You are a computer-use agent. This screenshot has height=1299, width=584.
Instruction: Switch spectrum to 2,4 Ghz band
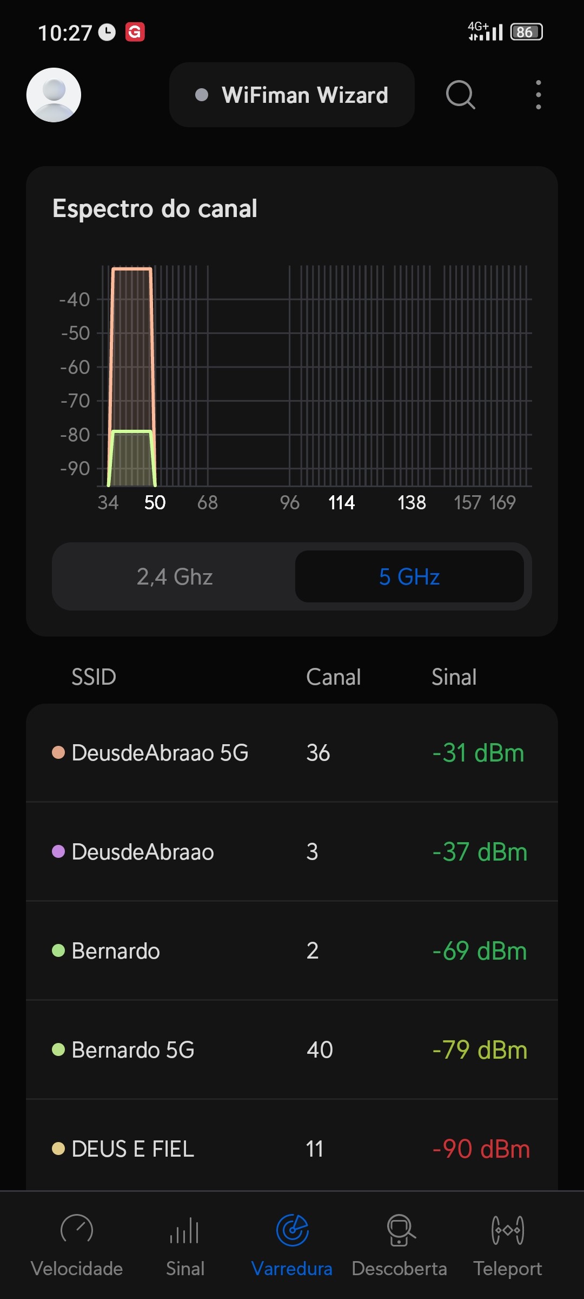pos(174,576)
